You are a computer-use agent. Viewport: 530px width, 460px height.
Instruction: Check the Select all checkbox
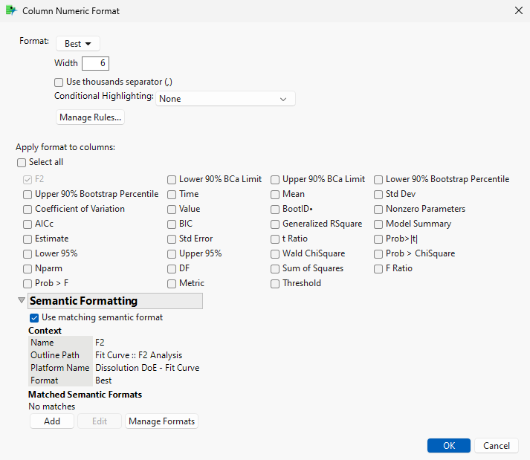(22, 162)
